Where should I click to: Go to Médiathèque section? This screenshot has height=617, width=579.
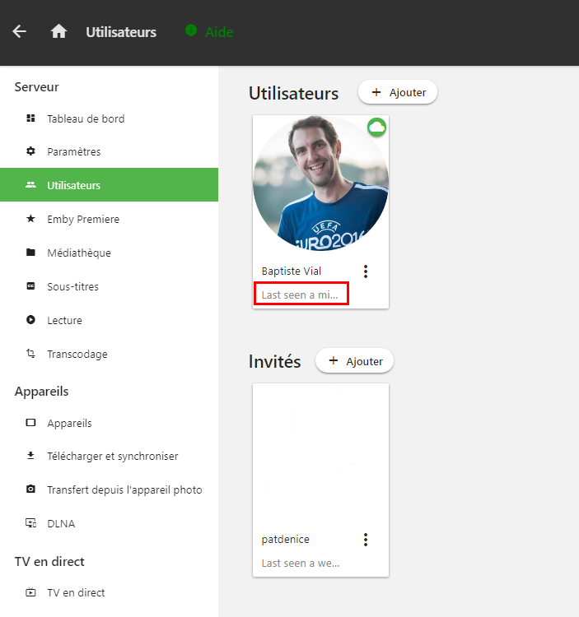(109, 253)
